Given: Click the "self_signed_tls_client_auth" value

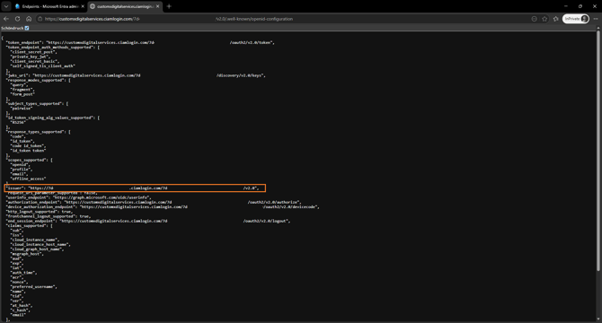Looking at the screenshot, I should coord(43,65).
